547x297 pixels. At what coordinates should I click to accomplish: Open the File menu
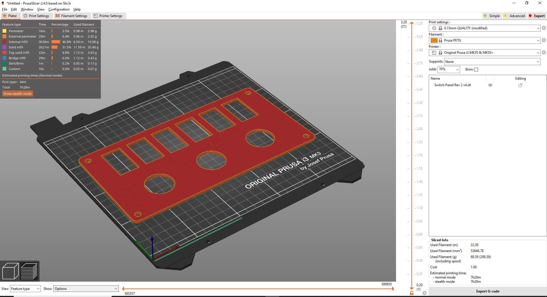click(x=5, y=9)
